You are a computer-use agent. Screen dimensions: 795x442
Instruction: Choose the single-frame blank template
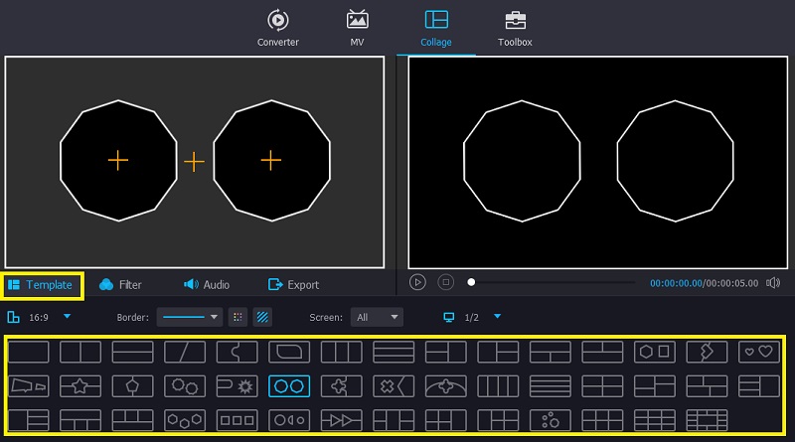pyautogui.click(x=29, y=352)
